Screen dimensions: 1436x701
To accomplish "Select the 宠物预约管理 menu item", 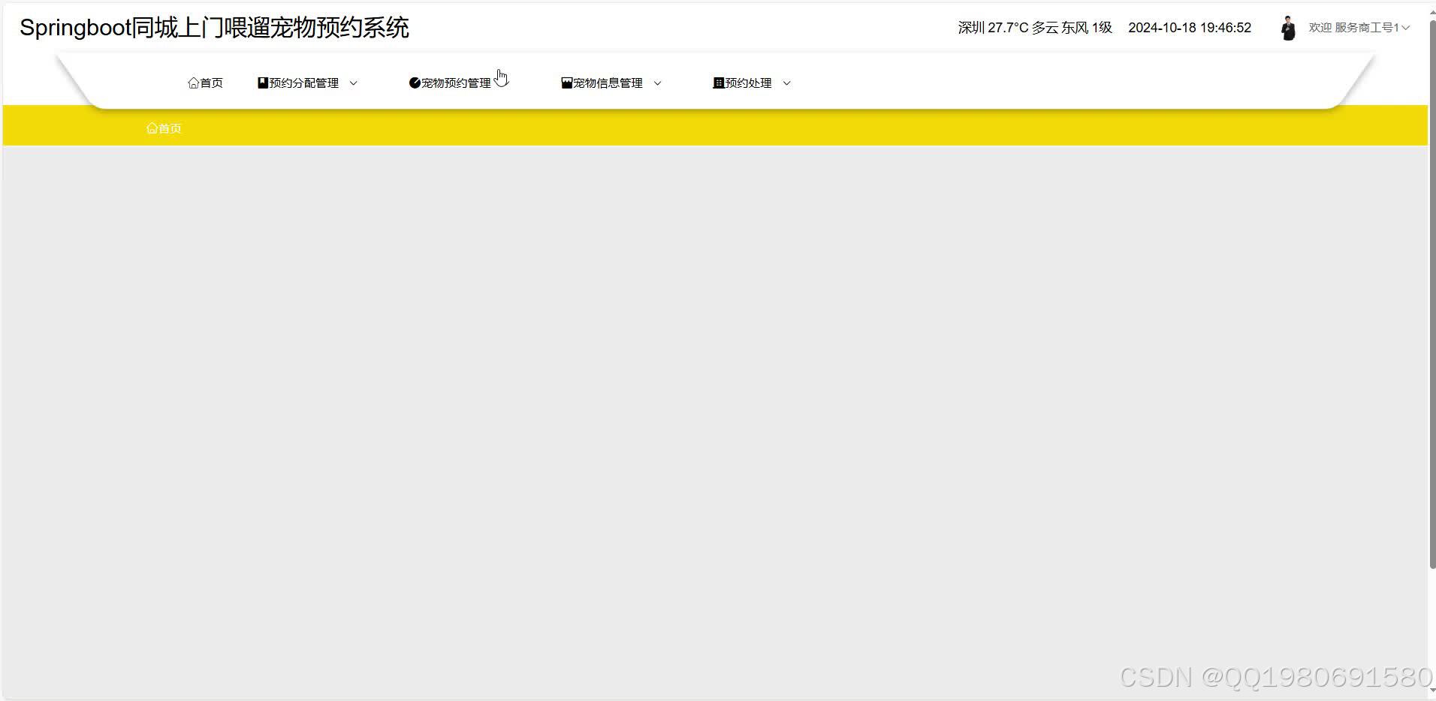I will pos(454,83).
